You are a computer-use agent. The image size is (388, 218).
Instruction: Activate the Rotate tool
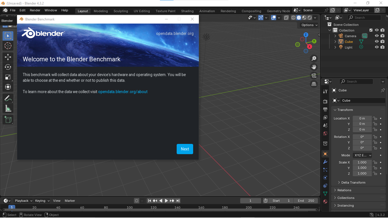[8, 67]
